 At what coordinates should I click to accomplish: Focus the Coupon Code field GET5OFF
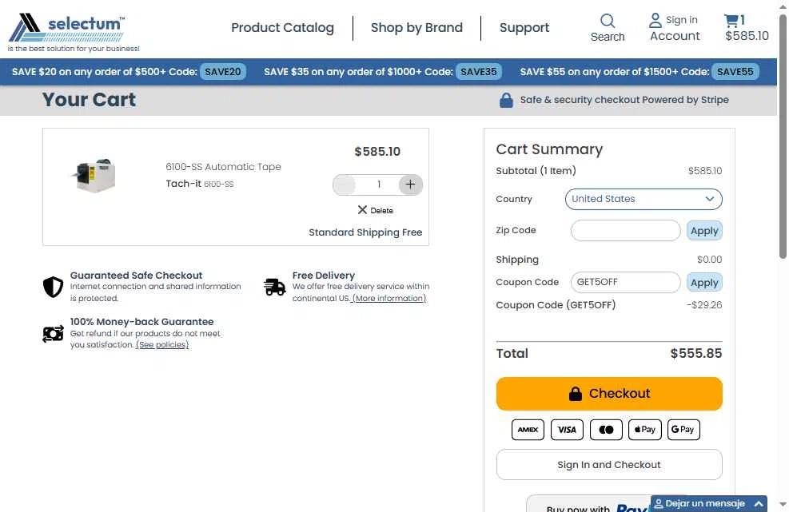tap(625, 282)
